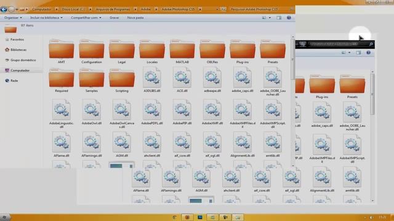Toggle preview pane in the front window
The image size is (394, 221).
click(279, 18)
